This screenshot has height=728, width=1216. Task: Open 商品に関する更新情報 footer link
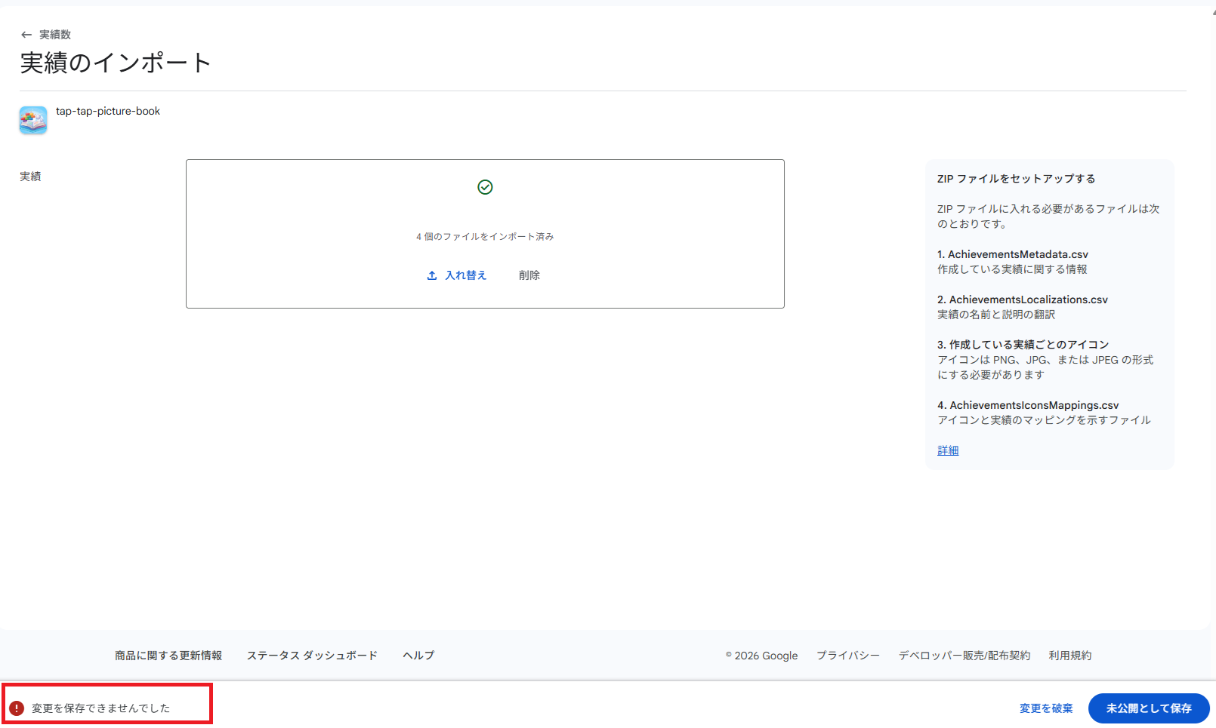tap(168, 656)
